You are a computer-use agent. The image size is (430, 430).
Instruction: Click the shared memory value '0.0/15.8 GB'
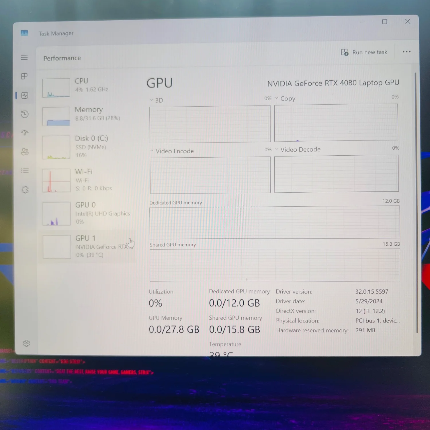click(x=234, y=329)
